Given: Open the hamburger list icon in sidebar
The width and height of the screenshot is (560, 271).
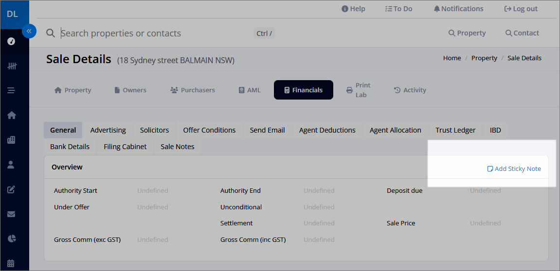Looking at the screenshot, I should [x=11, y=90].
